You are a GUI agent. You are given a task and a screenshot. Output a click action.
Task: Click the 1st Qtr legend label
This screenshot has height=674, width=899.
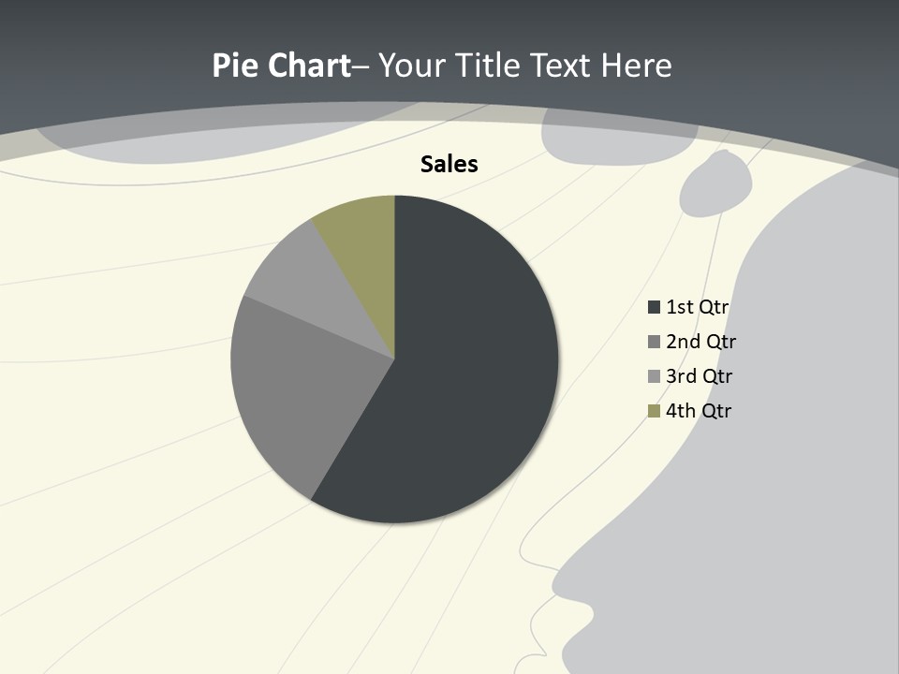pos(697,307)
